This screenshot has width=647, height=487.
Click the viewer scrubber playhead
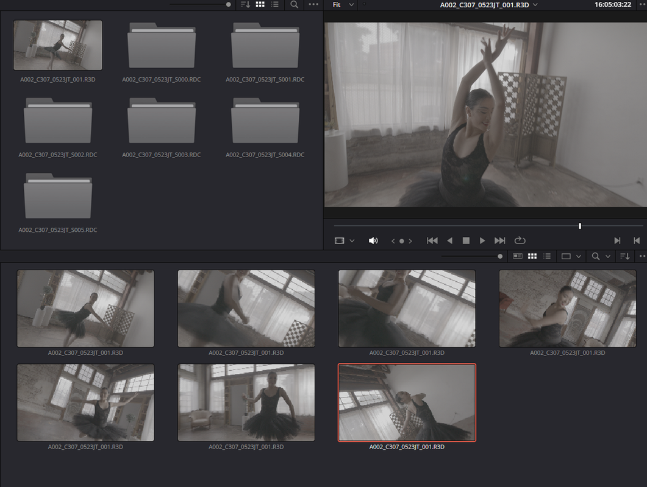(x=580, y=226)
